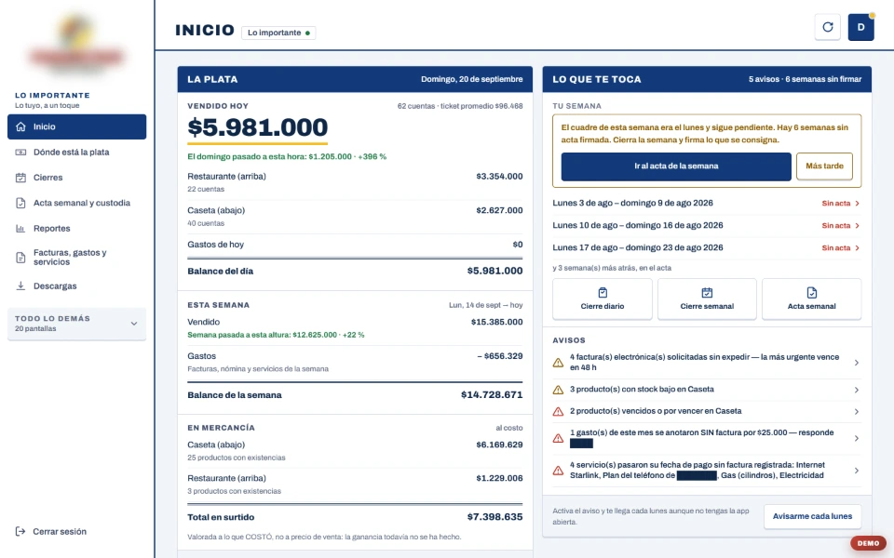Click the invoice icon for Facturas, gastos y servicios
894x558 pixels.
pyautogui.click(x=20, y=258)
